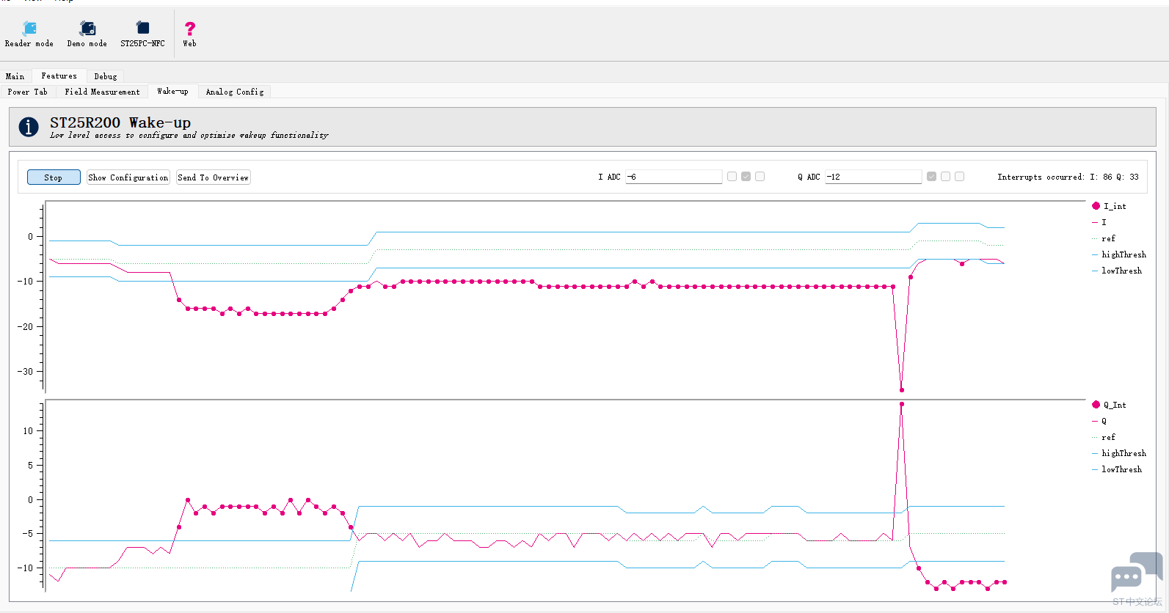Click highThresh in the I chart legend

[1119, 254]
